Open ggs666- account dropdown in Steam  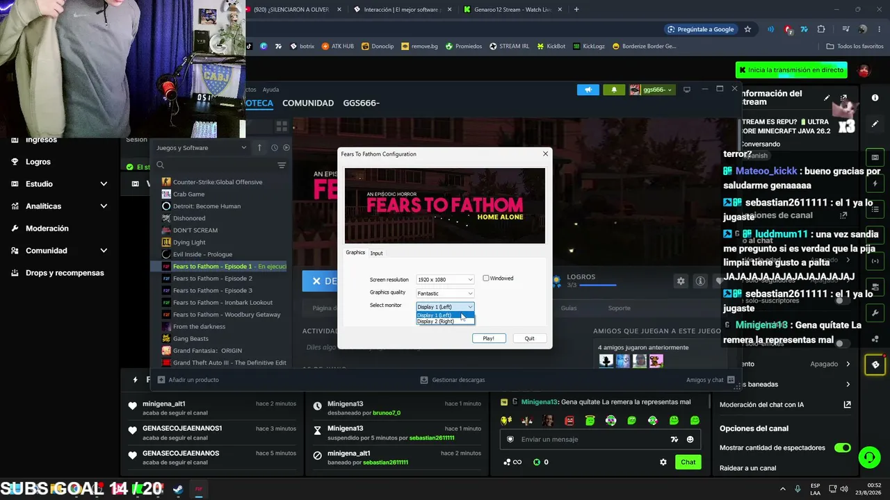(652, 90)
